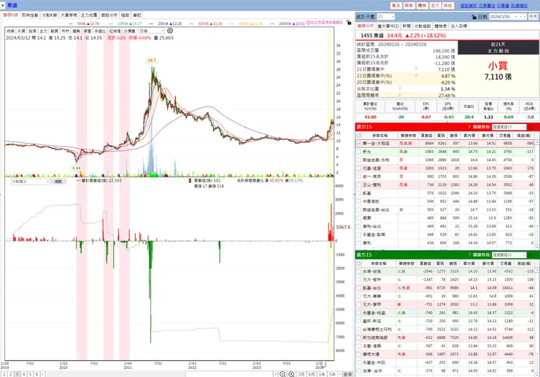Click the 體檢 button in top bar

click(x=422, y=6)
